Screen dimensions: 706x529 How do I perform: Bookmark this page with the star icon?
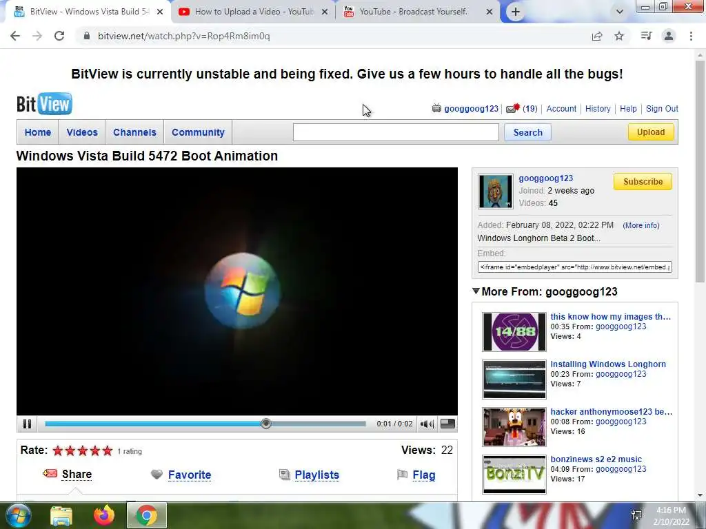(x=619, y=36)
